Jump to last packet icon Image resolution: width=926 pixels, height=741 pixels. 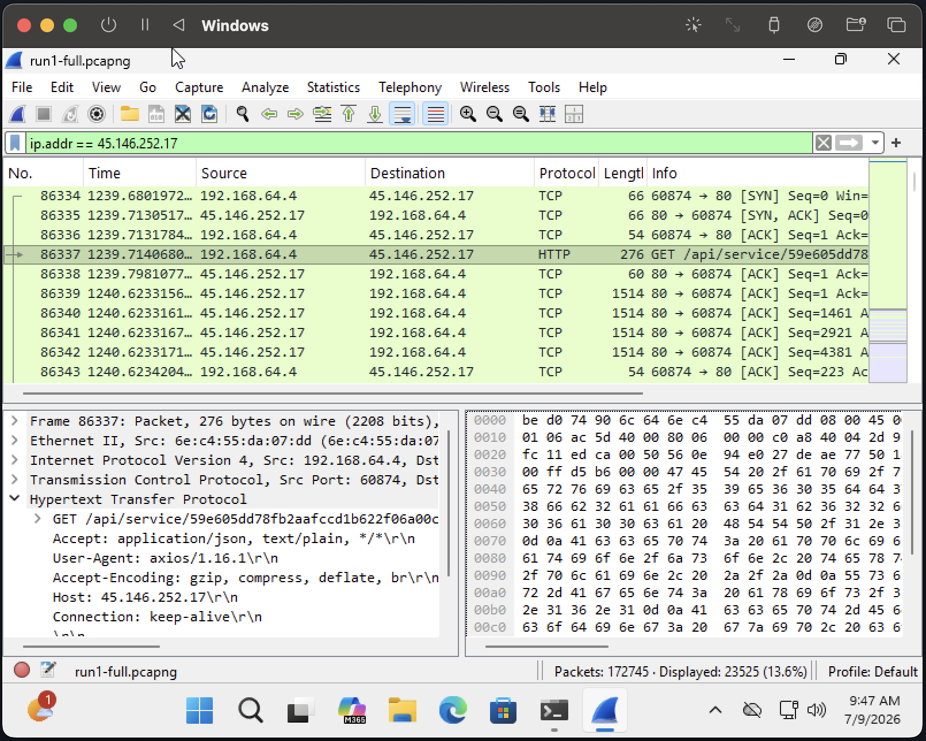375,114
